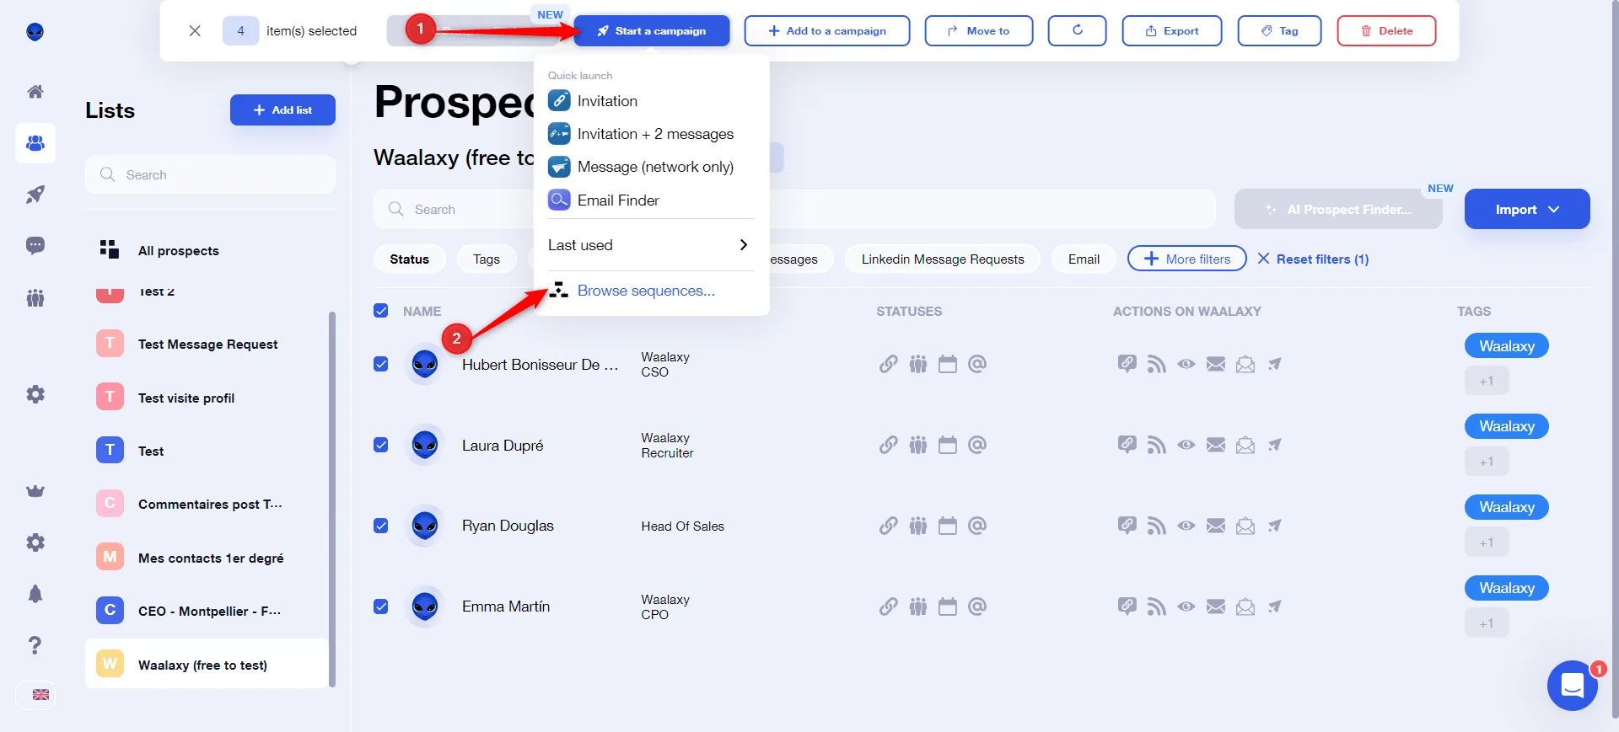This screenshot has height=732, width=1619.
Task: Expand +1 tags for Hubert Bonisseur
Action: point(1487,381)
